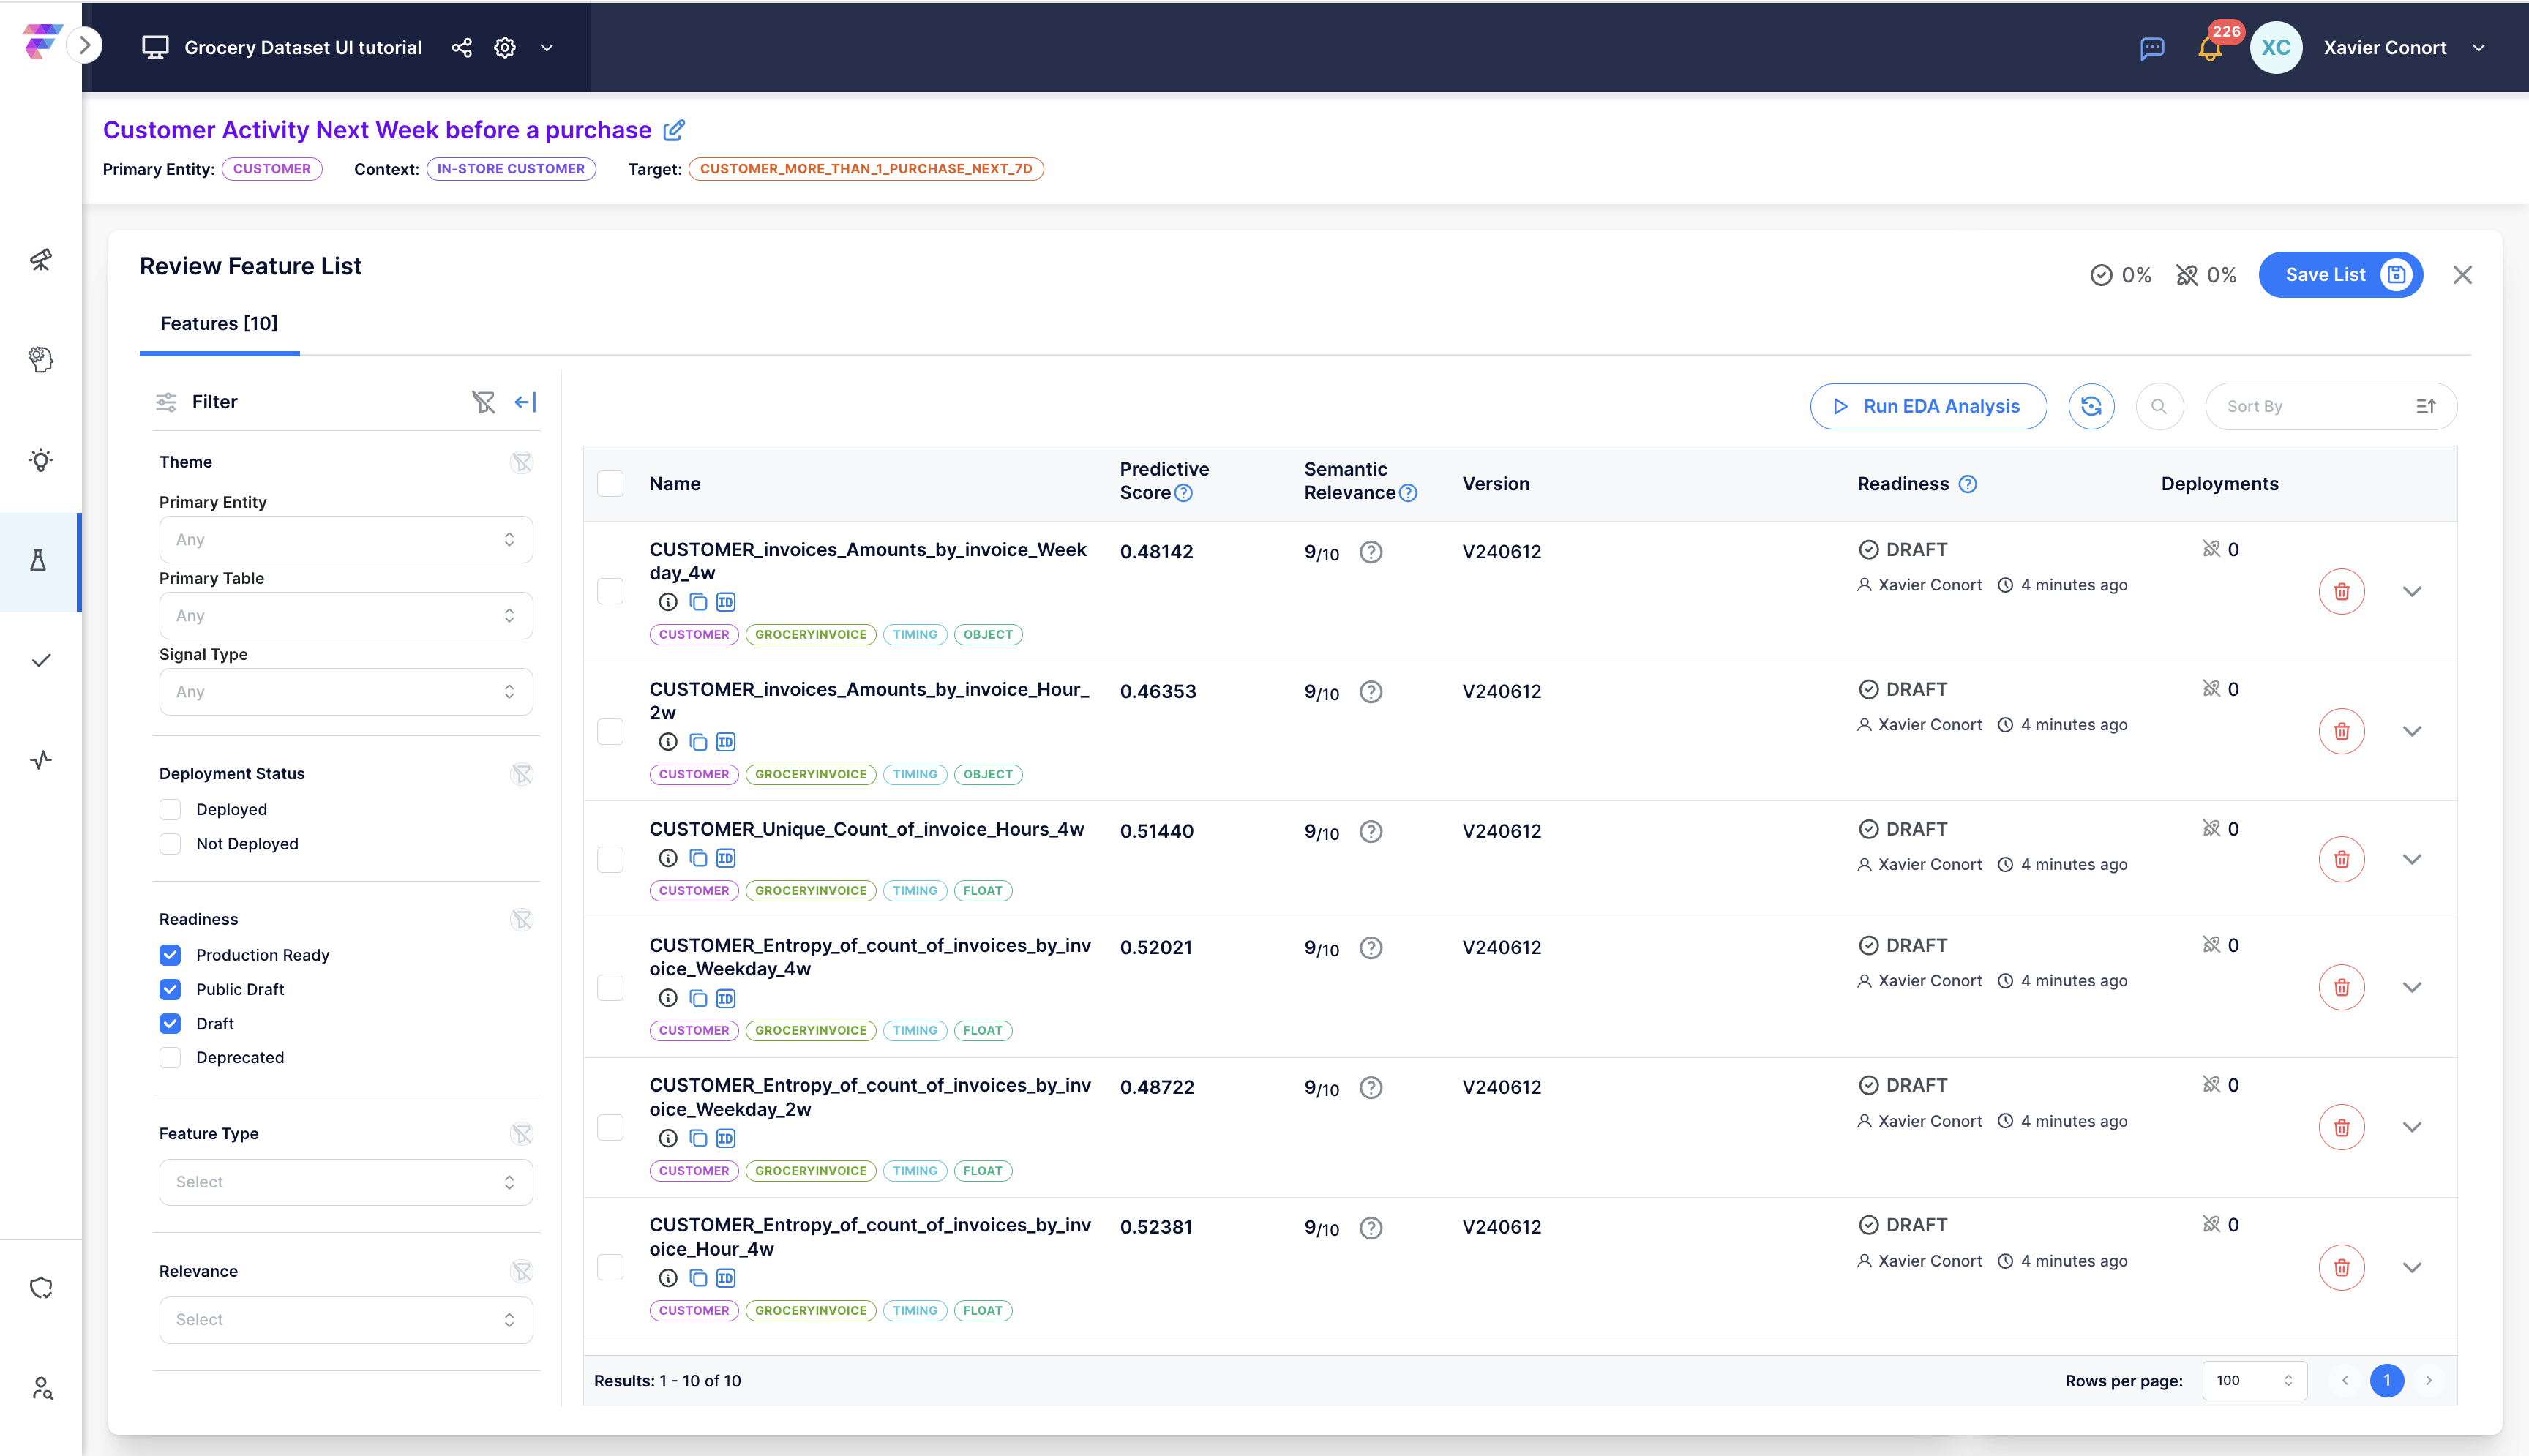
Task: Click Run EDA Analysis button
Action: [x=1928, y=406]
